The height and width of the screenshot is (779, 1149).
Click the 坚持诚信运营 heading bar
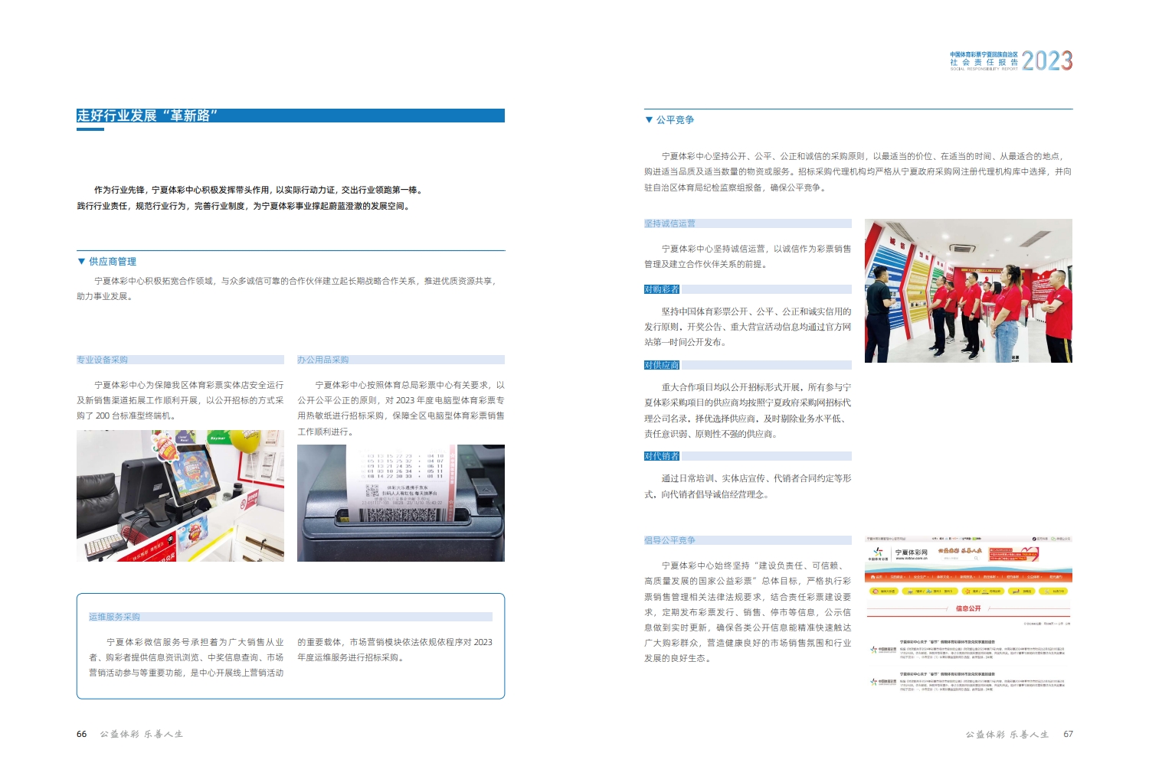670,223
